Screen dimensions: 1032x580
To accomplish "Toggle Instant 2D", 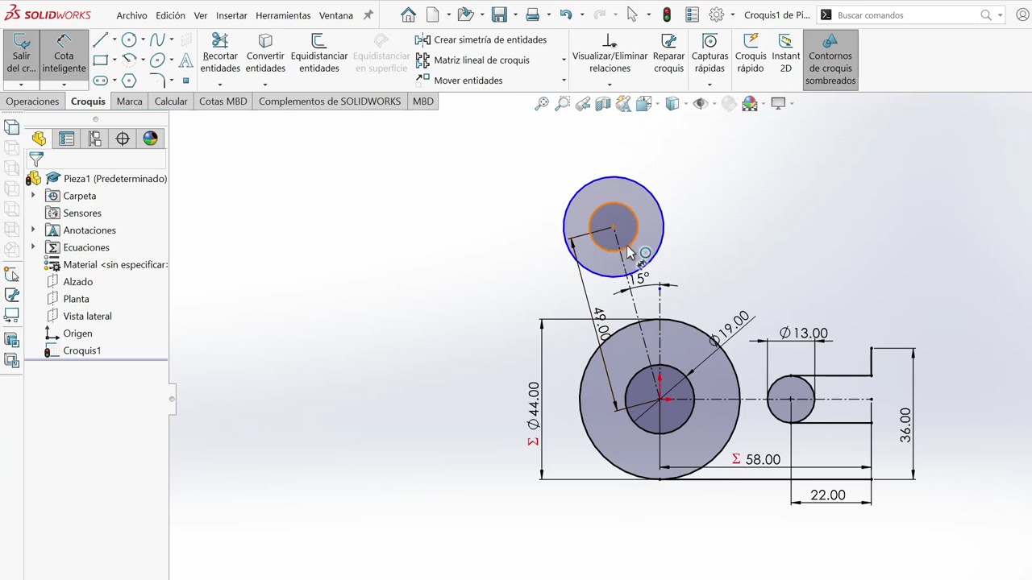I will (x=786, y=54).
